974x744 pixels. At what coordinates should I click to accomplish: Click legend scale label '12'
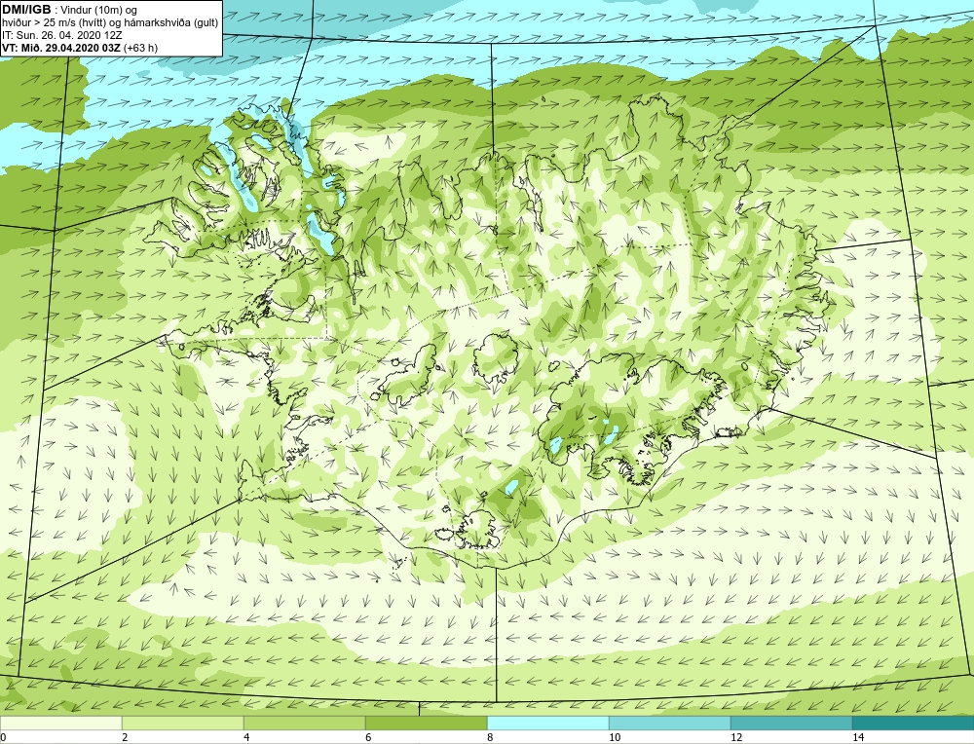click(x=736, y=737)
